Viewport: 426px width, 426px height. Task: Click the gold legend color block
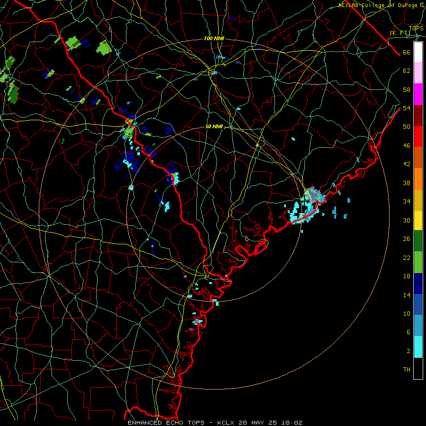coord(418,200)
